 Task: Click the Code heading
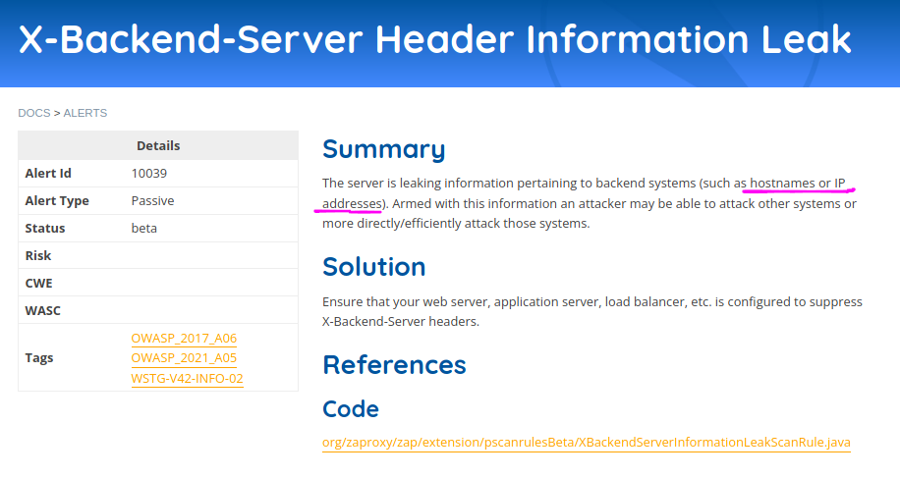351,409
